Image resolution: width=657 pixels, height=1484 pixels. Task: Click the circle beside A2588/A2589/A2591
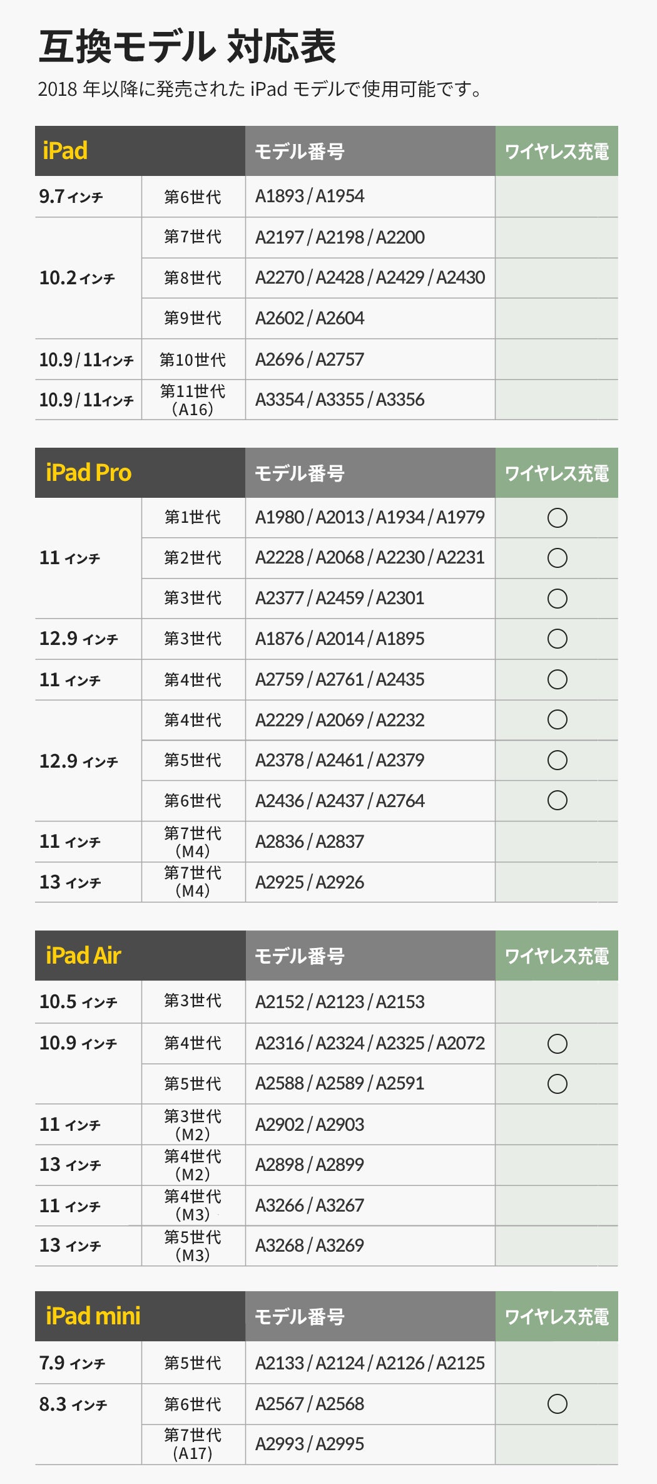coord(557,1084)
